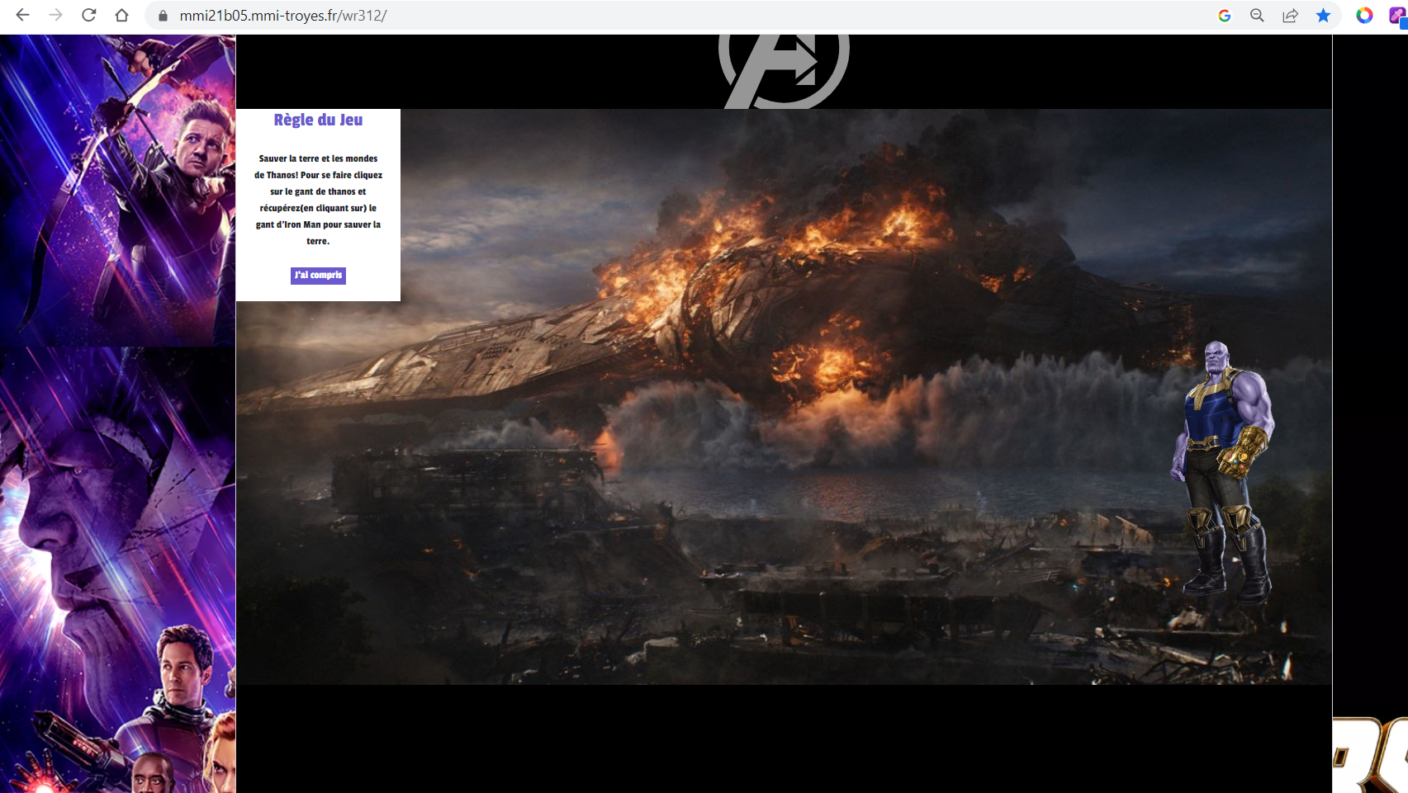The width and height of the screenshot is (1408, 793).
Task: Open the purple extension icon at toolbar edge
Action: click(x=1399, y=16)
